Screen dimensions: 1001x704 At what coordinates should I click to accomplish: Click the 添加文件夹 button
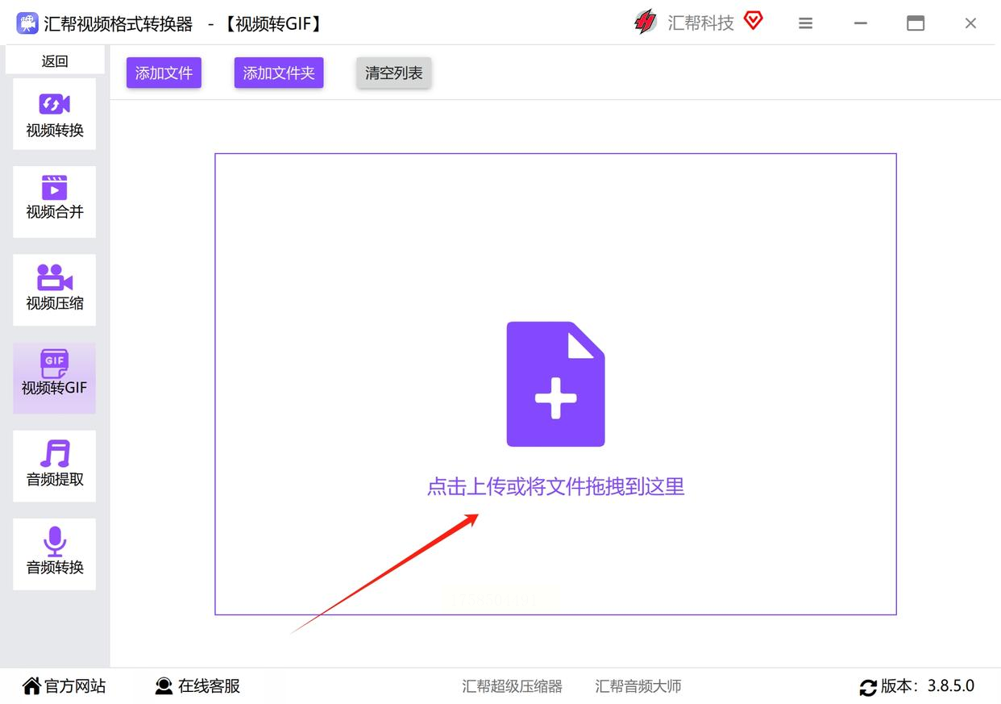(x=279, y=73)
